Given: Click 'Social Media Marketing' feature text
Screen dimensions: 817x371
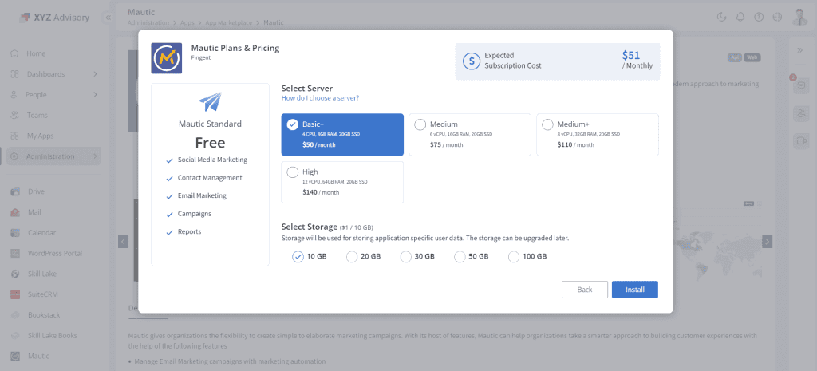Looking at the screenshot, I should point(212,160).
